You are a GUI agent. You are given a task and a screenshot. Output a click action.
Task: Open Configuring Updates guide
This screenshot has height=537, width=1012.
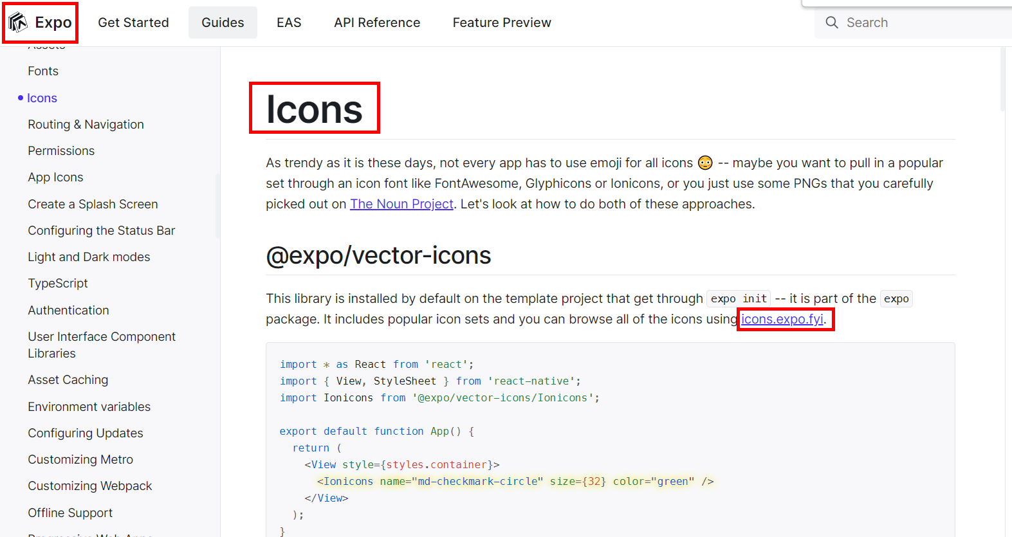(x=86, y=433)
